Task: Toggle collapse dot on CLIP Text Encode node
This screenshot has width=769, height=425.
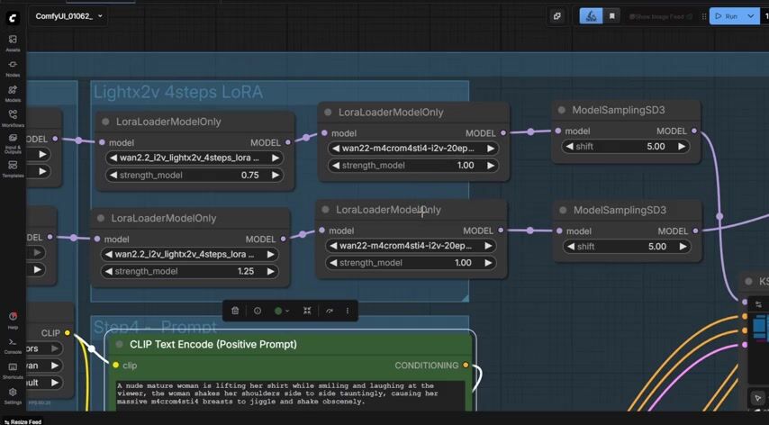Action: [120, 344]
